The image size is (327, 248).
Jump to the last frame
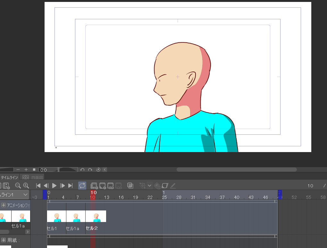tap(71, 185)
